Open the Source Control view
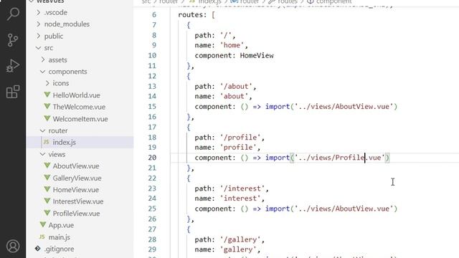Image resolution: width=459 pixels, height=258 pixels. click(x=13, y=40)
